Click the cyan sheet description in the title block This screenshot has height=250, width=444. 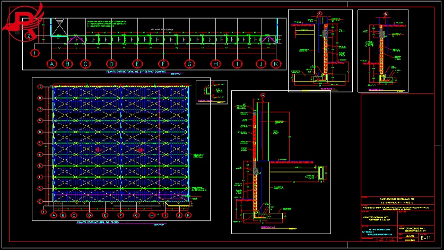[377, 231]
